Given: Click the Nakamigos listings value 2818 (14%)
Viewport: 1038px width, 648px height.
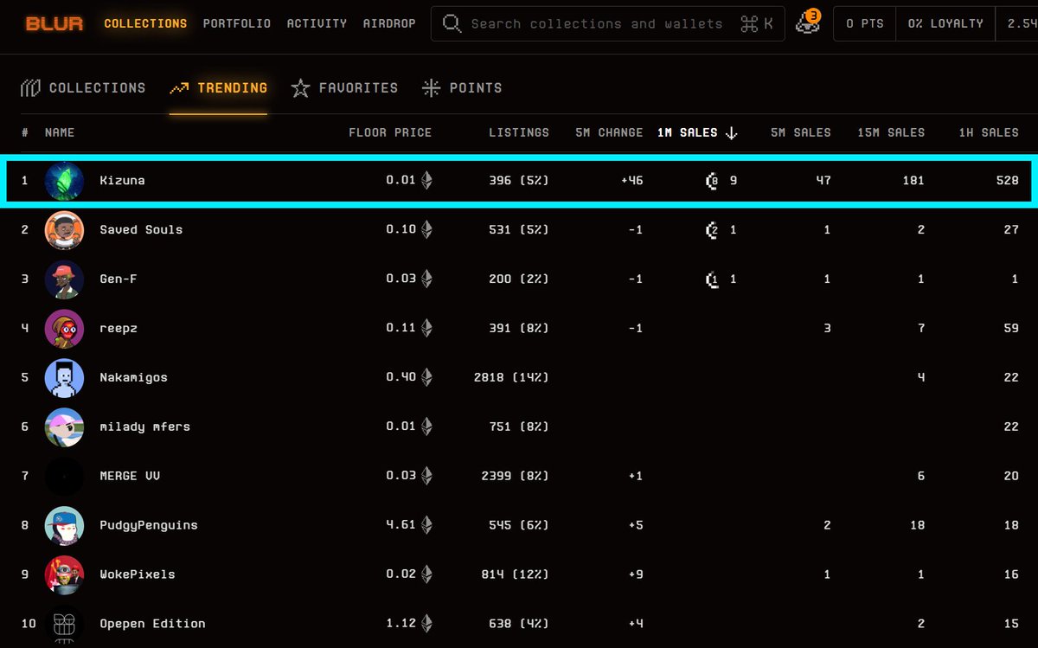Looking at the screenshot, I should [x=511, y=378].
